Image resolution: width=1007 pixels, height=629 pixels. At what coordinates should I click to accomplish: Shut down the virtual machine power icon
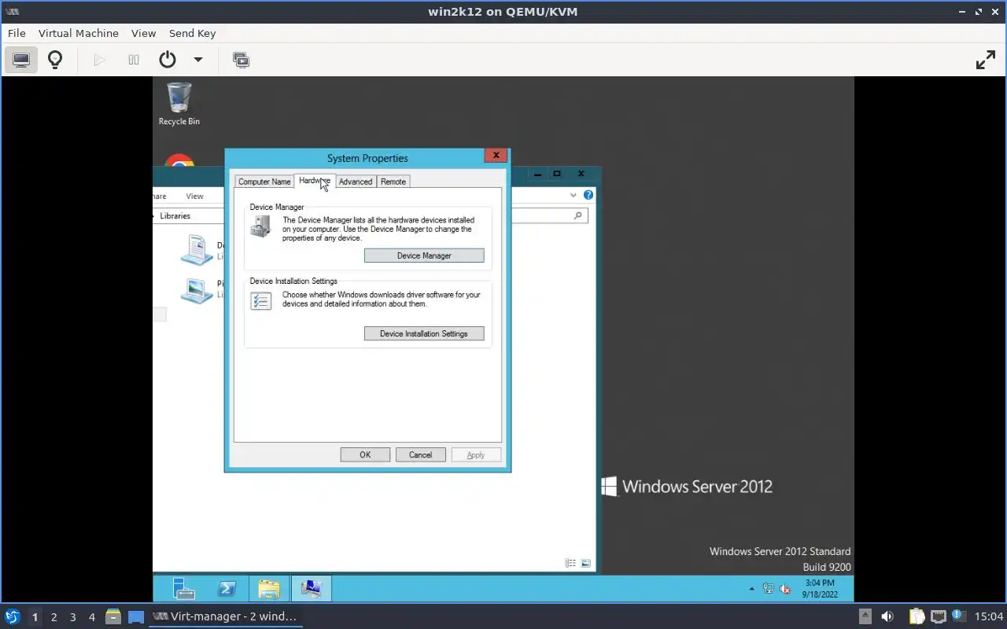click(168, 60)
